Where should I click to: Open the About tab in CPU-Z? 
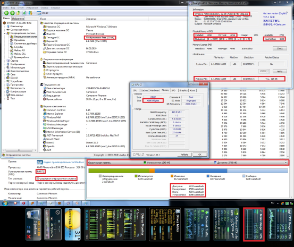tap(192, 90)
